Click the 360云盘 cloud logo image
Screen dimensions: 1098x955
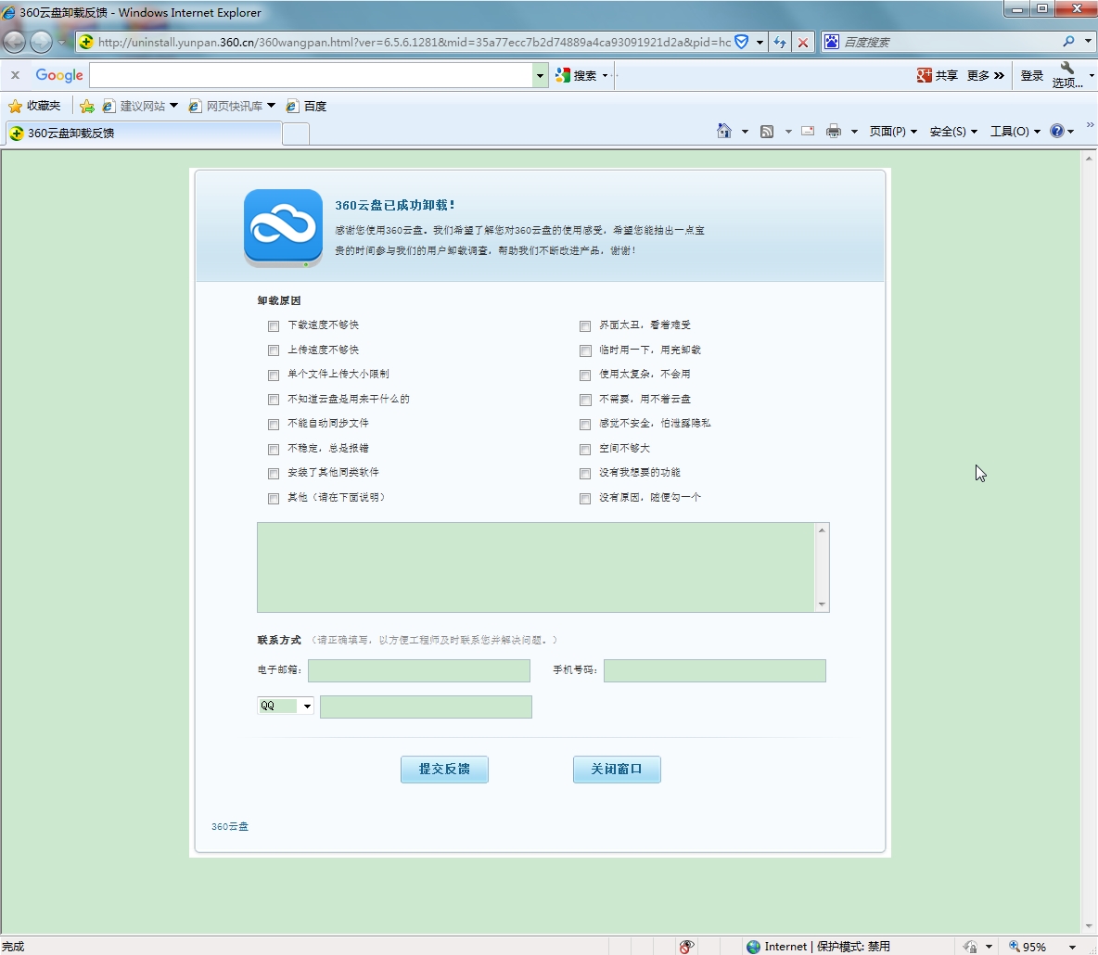283,227
